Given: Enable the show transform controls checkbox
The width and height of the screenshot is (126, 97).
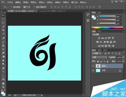Looking at the screenshot, I should click(34, 7).
